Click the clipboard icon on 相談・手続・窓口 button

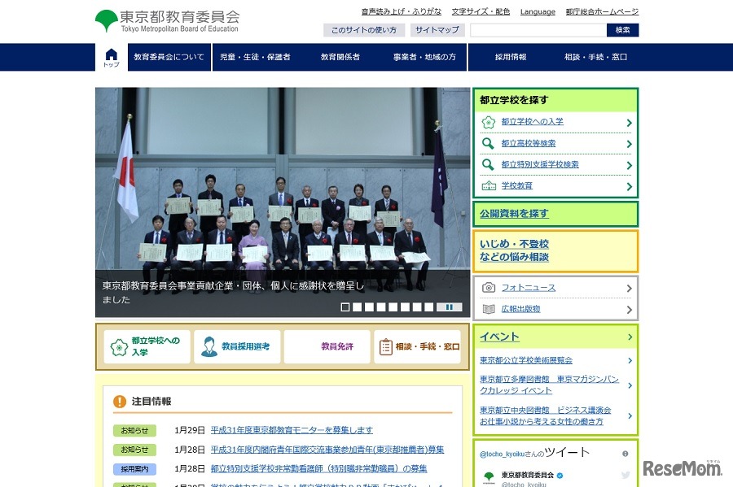(x=386, y=347)
